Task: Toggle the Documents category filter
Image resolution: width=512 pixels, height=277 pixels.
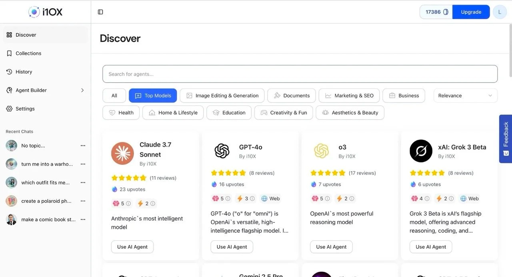Action: (x=291, y=95)
